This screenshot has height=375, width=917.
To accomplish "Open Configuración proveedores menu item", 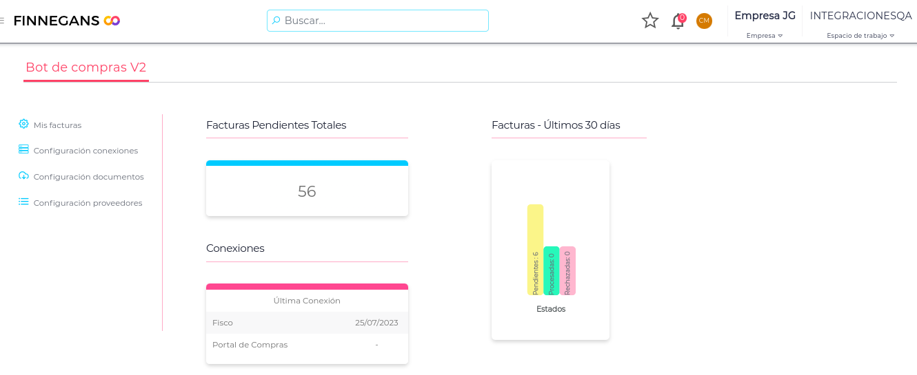I will pos(88,203).
